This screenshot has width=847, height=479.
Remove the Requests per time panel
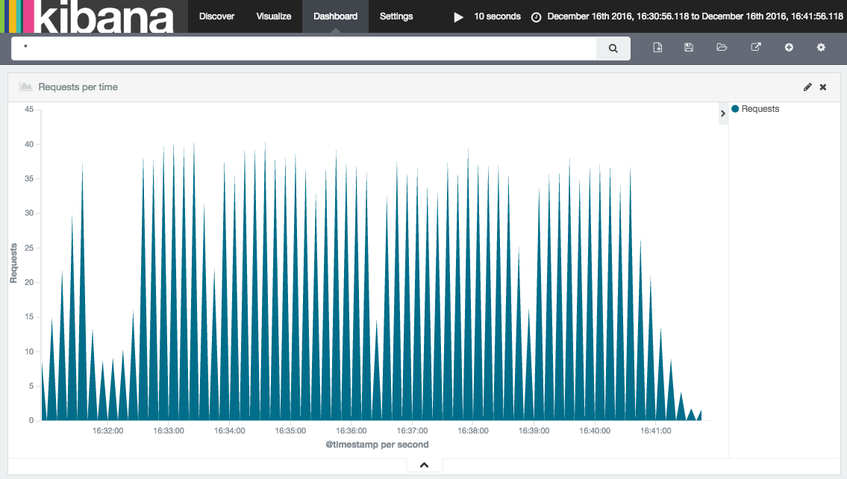tap(823, 87)
